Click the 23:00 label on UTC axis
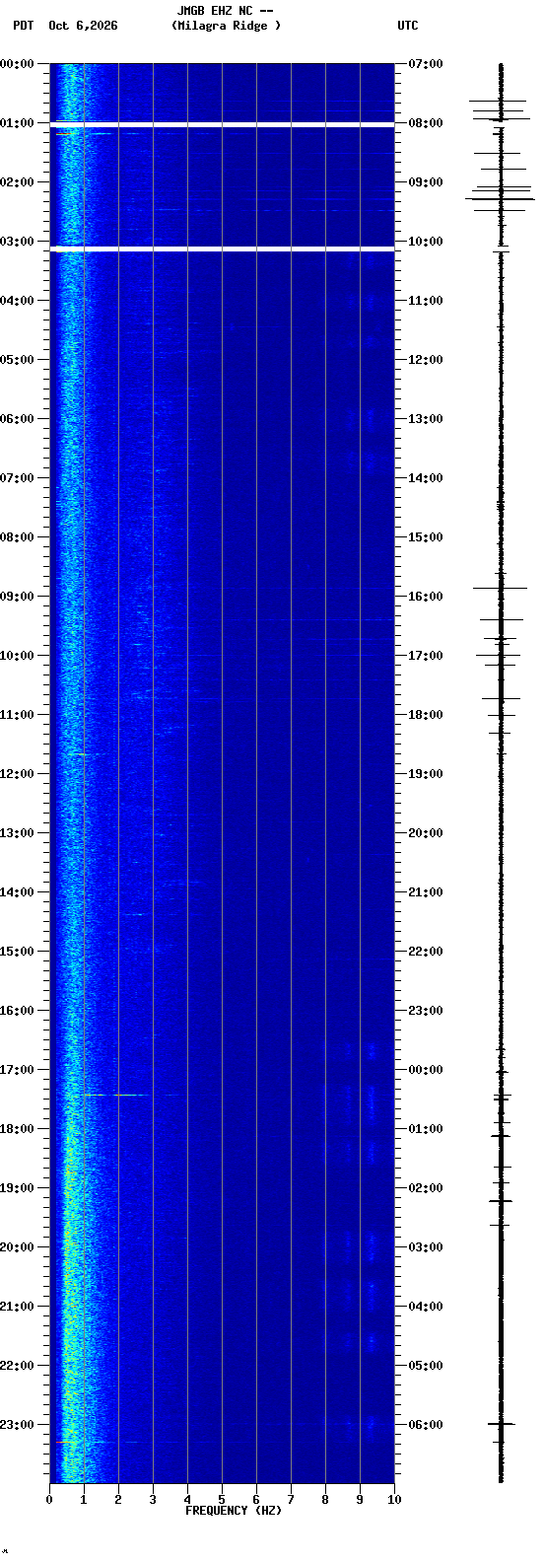Viewport: 544px width, 1562px height. [x=426, y=1011]
